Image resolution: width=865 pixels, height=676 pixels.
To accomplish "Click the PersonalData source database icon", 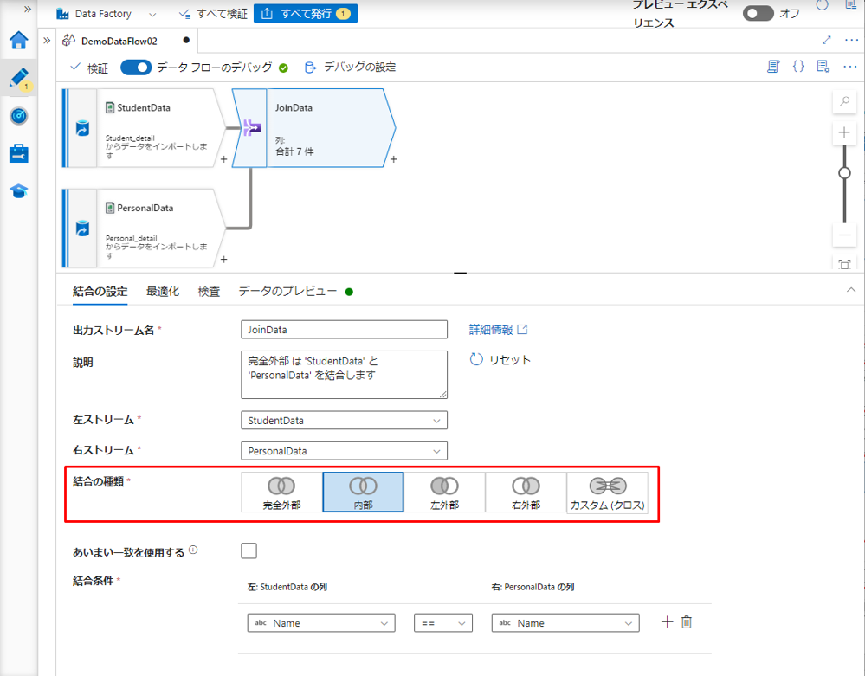I will [83, 229].
